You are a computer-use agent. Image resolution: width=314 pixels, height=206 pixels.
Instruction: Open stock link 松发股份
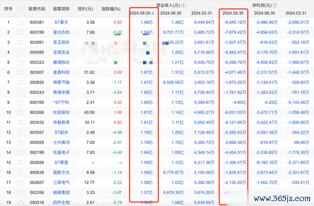click(x=61, y=112)
